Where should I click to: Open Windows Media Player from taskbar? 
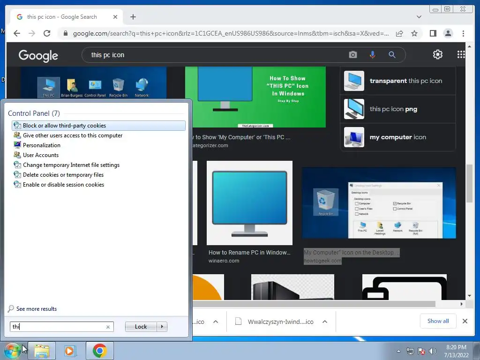[69, 351]
